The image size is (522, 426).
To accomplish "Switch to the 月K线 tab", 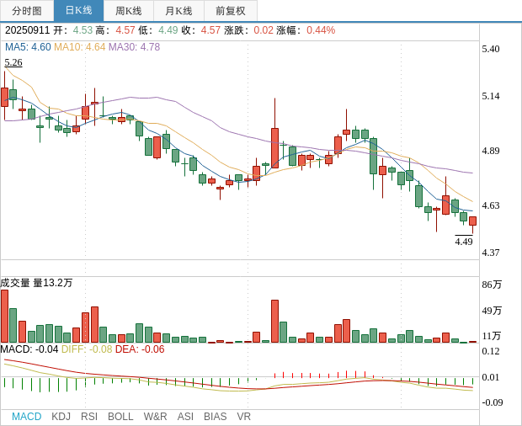I will (x=178, y=11).
